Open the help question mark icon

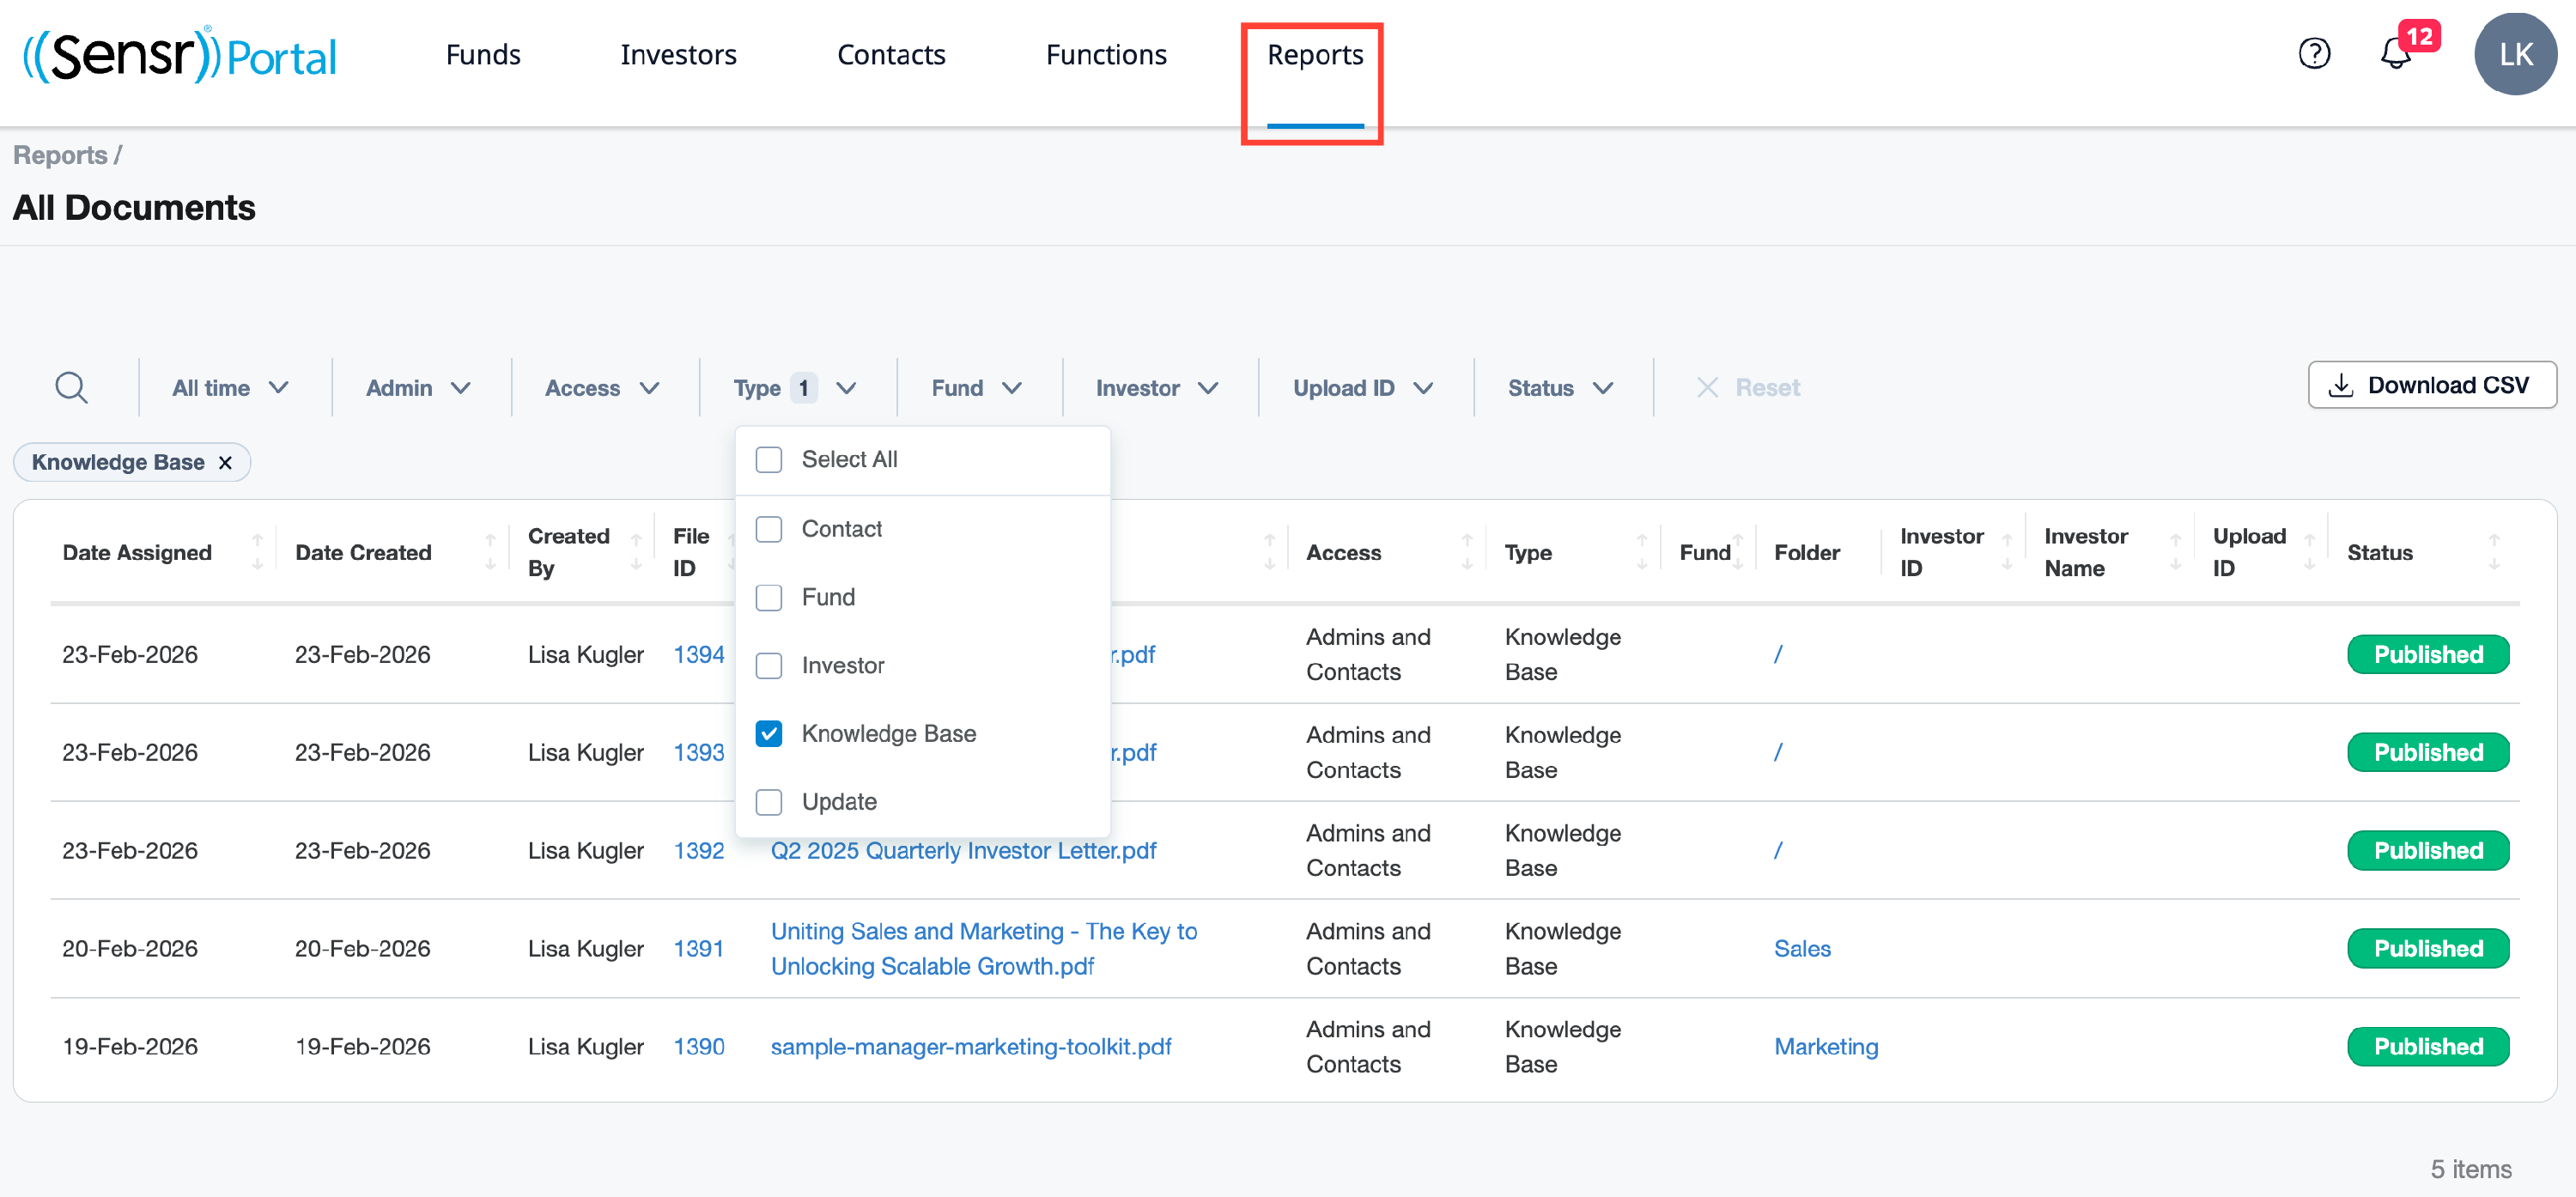pyautogui.click(x=2313, y=53)
